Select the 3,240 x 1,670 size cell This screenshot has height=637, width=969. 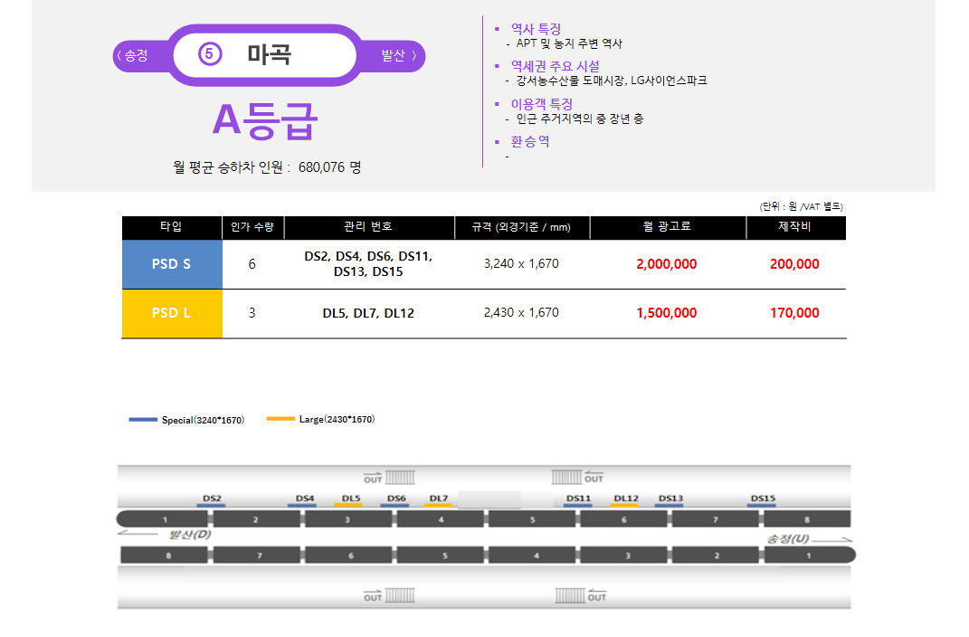click(521, 264)
